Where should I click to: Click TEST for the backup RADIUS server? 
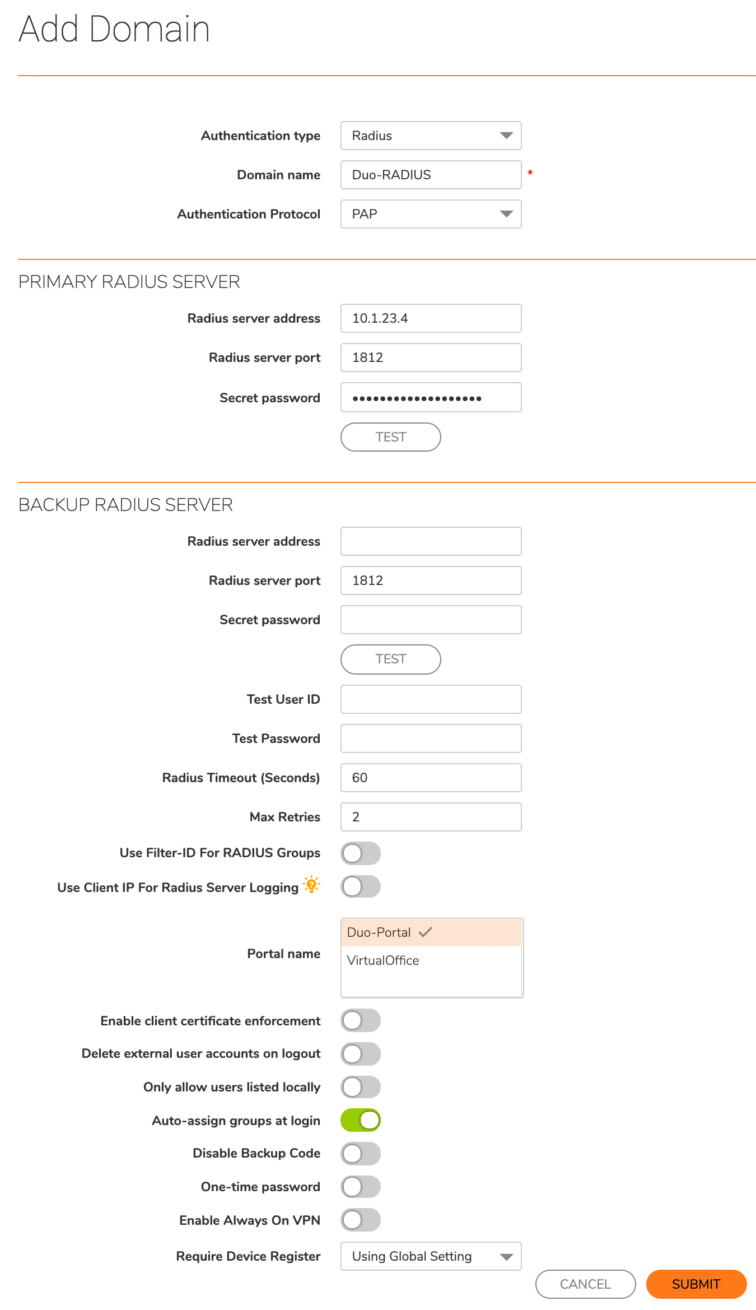(x=390, y=659)
